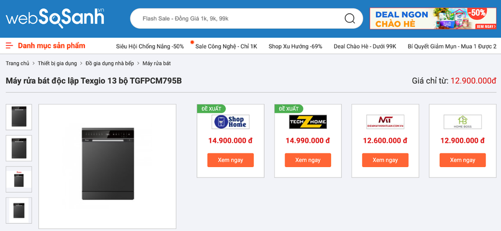The width and height of the screenshot is (501, 231).
Task: Select the third dishwasher thumbnail image
Action: pos(19,179)
